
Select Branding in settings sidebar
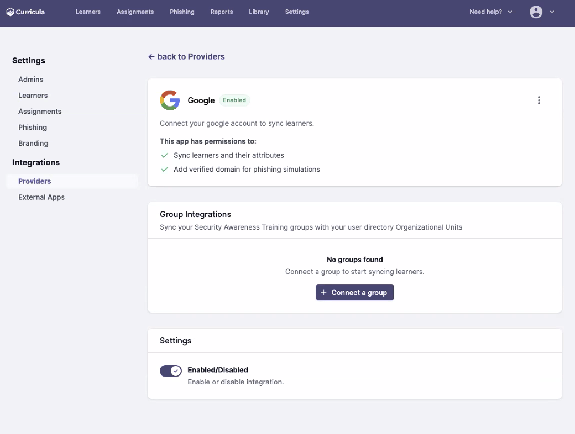point(33,143)
